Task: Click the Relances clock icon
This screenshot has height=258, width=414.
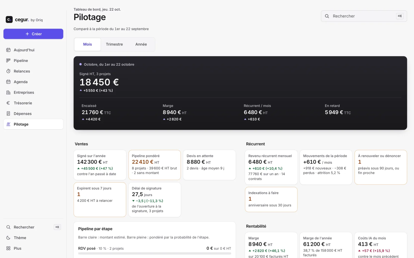Action: click(x=8, y=71)
